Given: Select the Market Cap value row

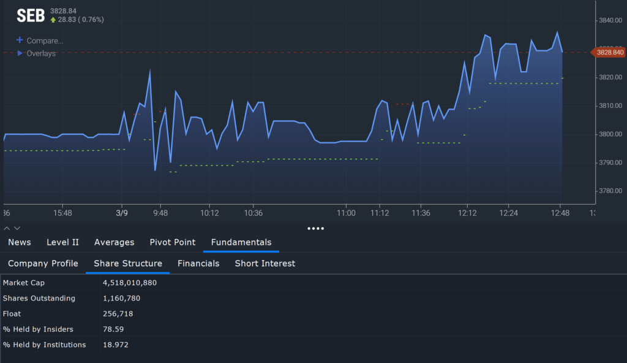Looking at the screenshot, I should (x=130, y=283).
